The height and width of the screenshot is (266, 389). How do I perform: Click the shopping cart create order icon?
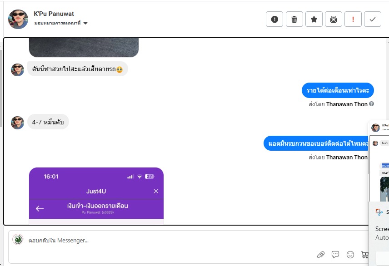pyautogui.click(x=364, y=254)
